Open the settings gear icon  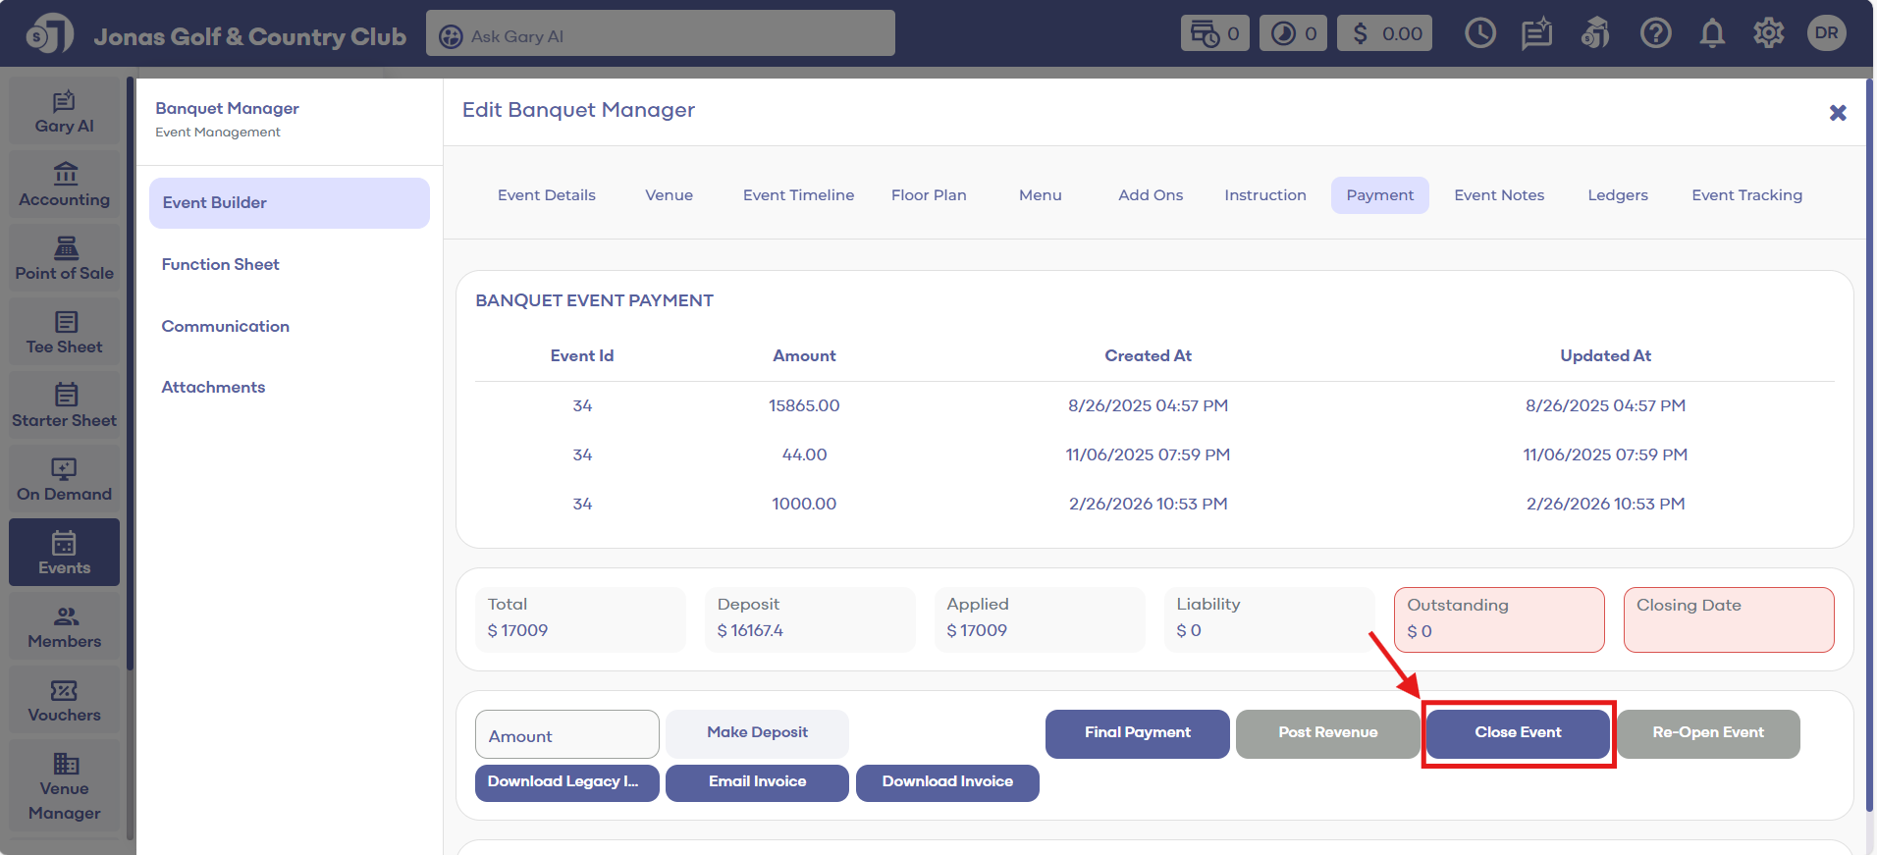(x=1768, y=34)
